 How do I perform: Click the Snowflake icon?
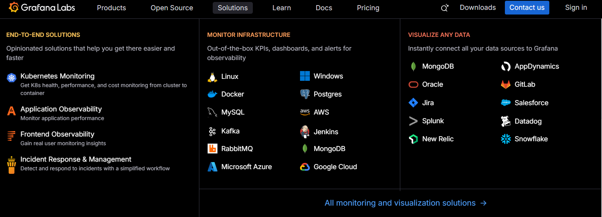(506, 139)
